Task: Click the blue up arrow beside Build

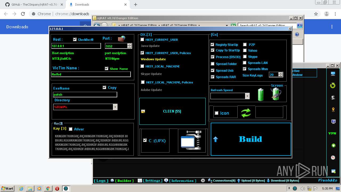Action: (216, 139)
